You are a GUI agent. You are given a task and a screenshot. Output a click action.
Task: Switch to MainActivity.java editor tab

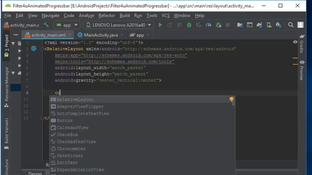(101, 35)
